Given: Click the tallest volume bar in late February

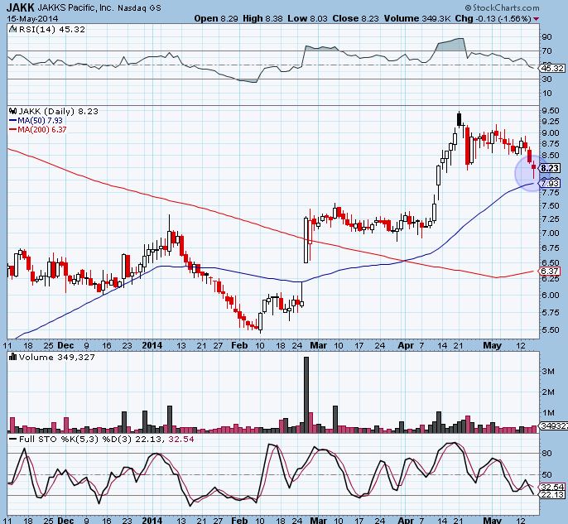Looking at the screenshot, I should tap(306, 395).
